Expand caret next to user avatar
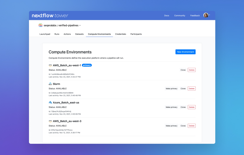244x155 pixels. point(209,15)
